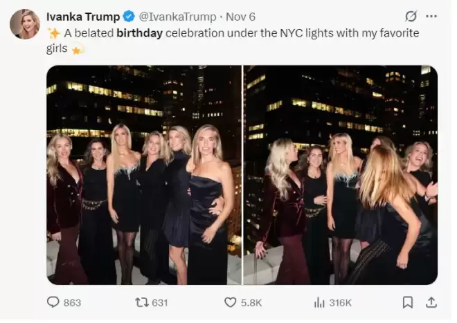
Task: Click the 5.8K likes count
Action: [x=251, y=303]
